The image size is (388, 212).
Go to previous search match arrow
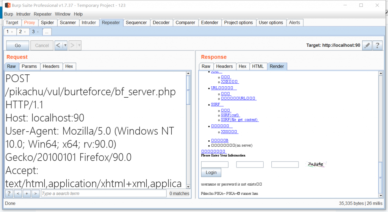[18, 194]
